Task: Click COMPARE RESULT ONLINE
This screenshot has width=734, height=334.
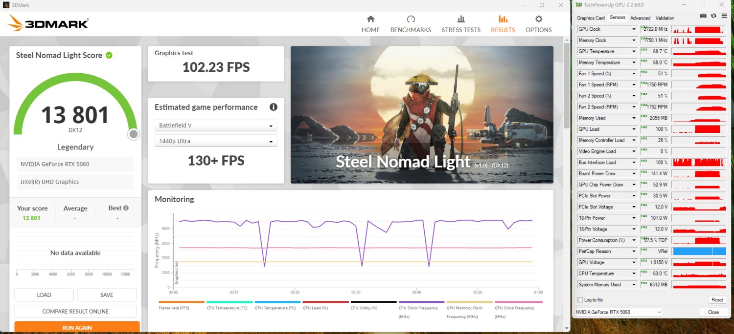Action: click(x=75, y=312)
